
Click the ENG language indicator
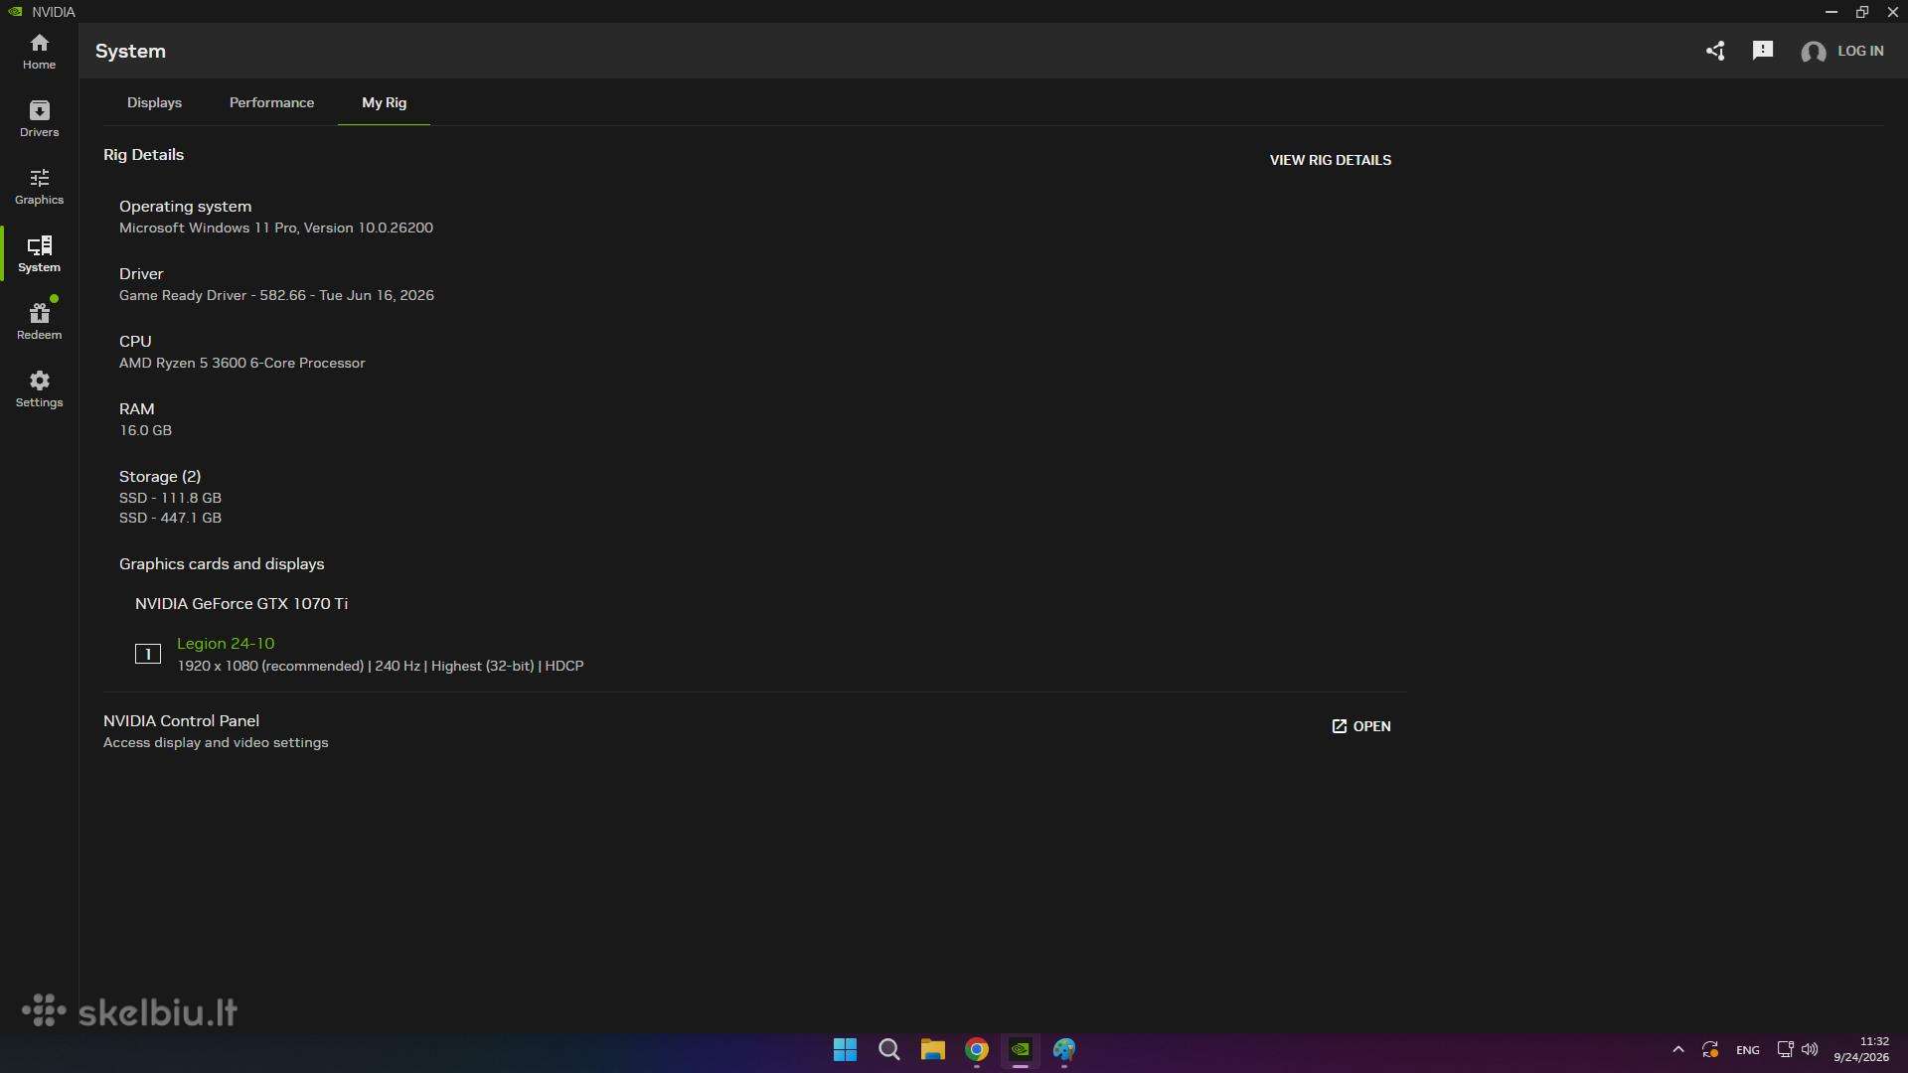1748,1050
